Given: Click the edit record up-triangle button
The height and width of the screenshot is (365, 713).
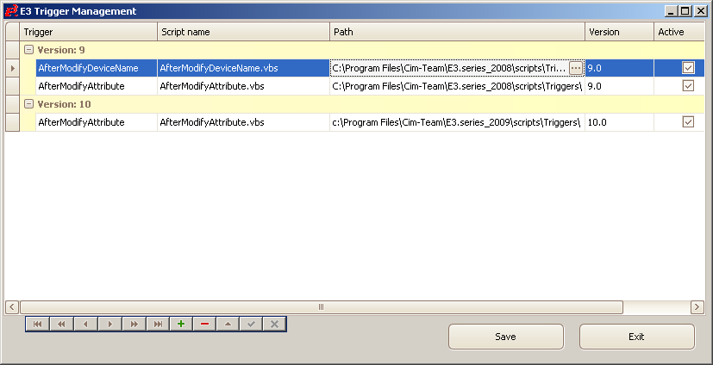Looking at the screenshot, I should click(228, 324).
